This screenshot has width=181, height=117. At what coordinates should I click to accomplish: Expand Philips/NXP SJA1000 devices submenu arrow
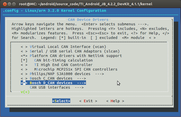click(99, 74)
